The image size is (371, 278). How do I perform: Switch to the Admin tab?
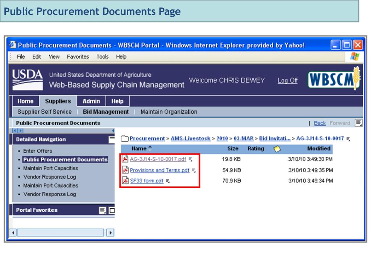(91, 101)
